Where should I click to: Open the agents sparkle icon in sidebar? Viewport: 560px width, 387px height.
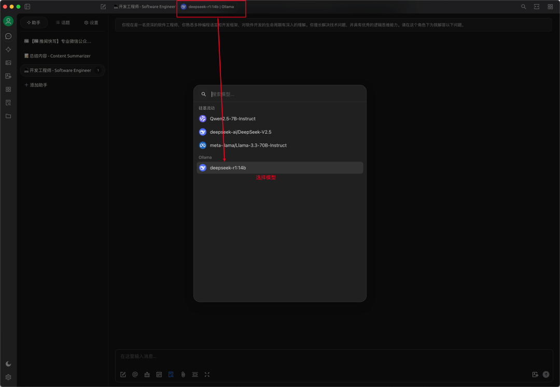[x=8, y=50]
